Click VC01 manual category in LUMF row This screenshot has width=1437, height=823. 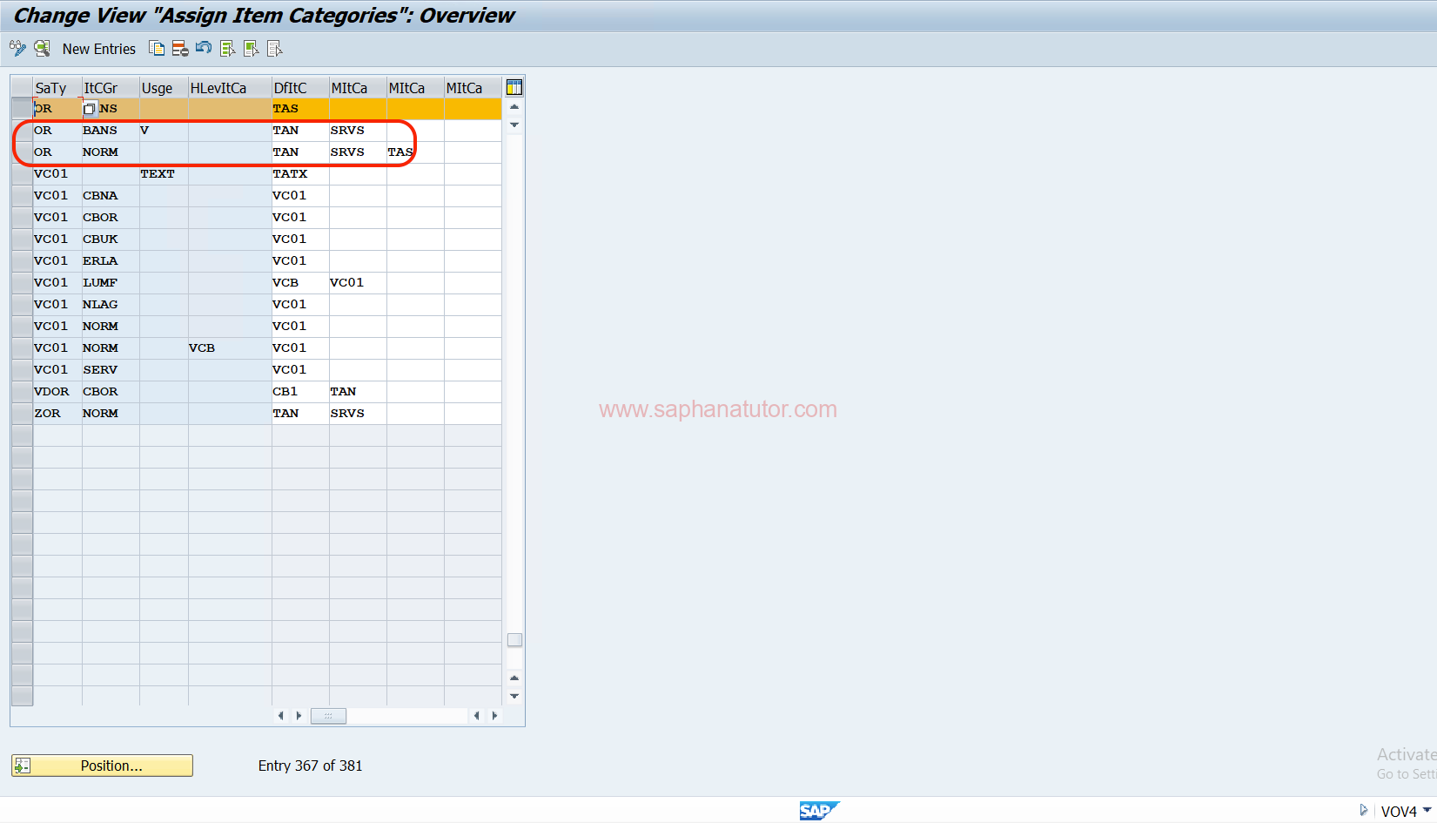click(358, 283)
